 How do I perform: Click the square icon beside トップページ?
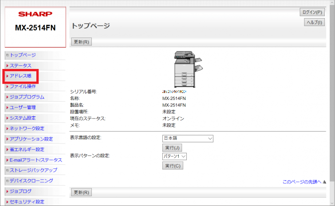click(8, 55)
